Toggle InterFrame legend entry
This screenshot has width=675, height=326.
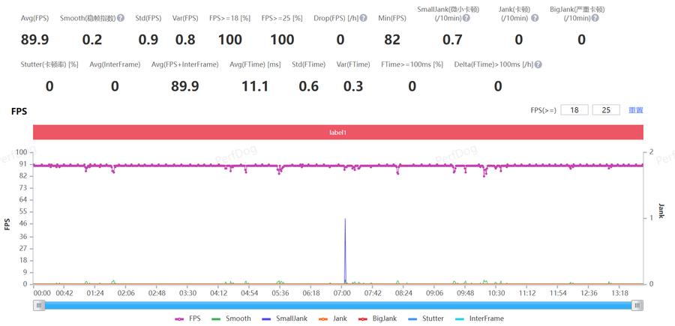click(479, 319)
